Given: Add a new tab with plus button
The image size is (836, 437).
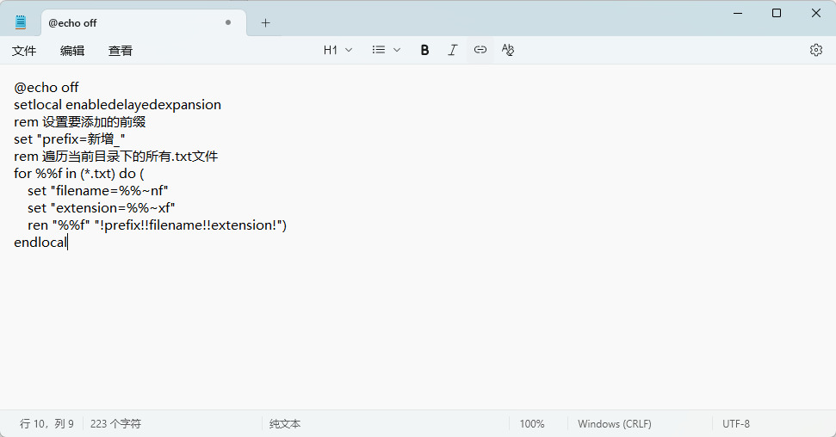Looking at the screenshot, I should click(x=265, y=23).
